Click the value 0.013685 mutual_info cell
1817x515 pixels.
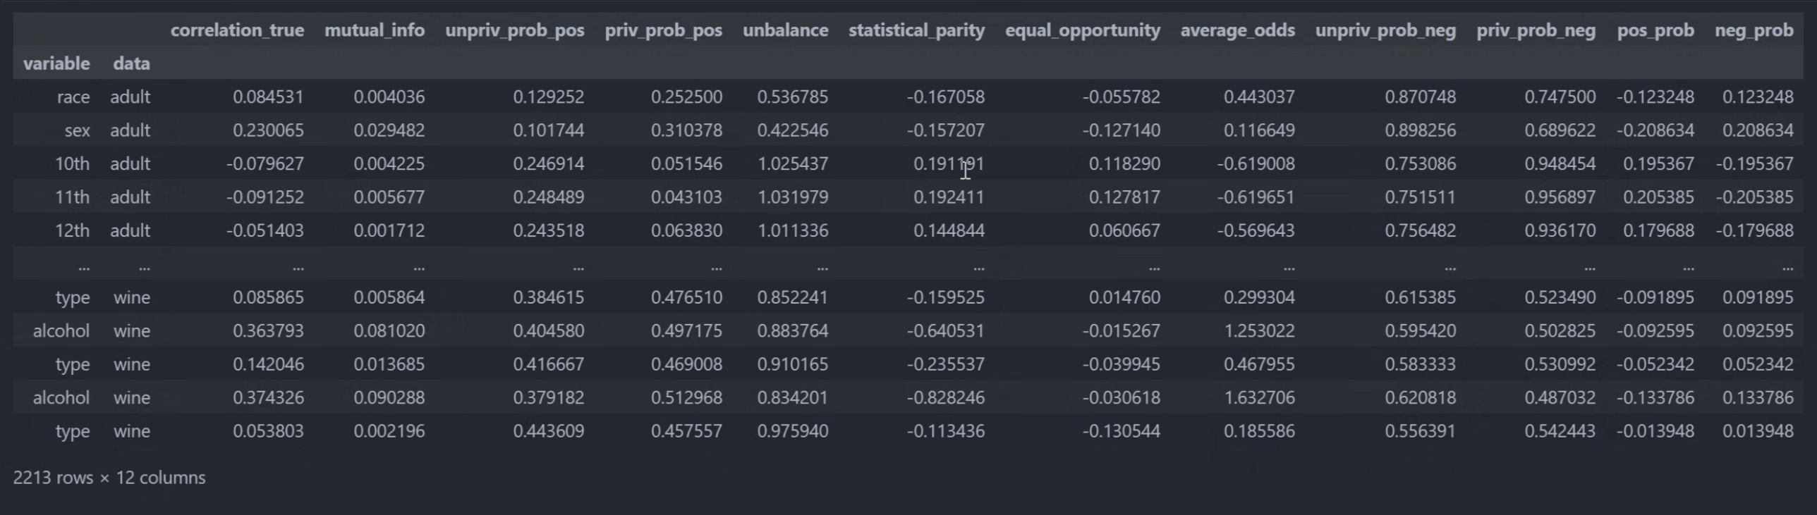(x=389, y=364)
